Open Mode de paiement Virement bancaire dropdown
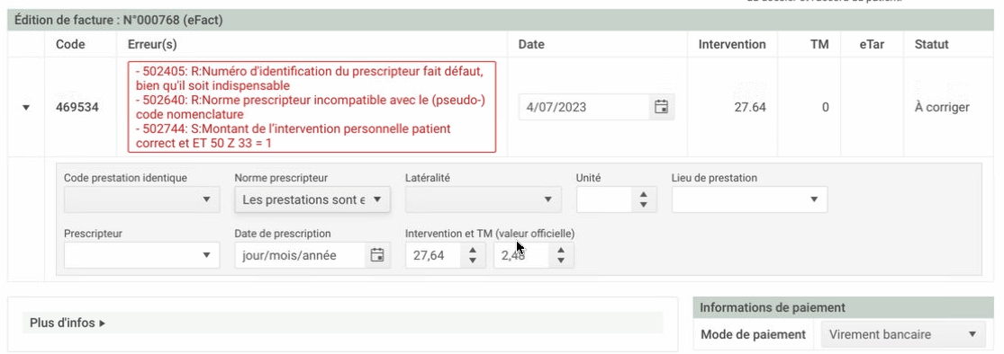The image size is (1004, 354). [902, 334]
